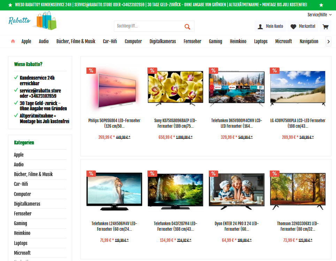Open the Telefunken D65V800M4CWH LCD-LED title link

(237, 123)
